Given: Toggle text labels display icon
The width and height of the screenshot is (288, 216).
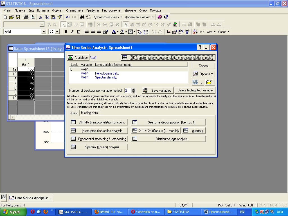Looking at the screenshot, I should tap(139, 32).
